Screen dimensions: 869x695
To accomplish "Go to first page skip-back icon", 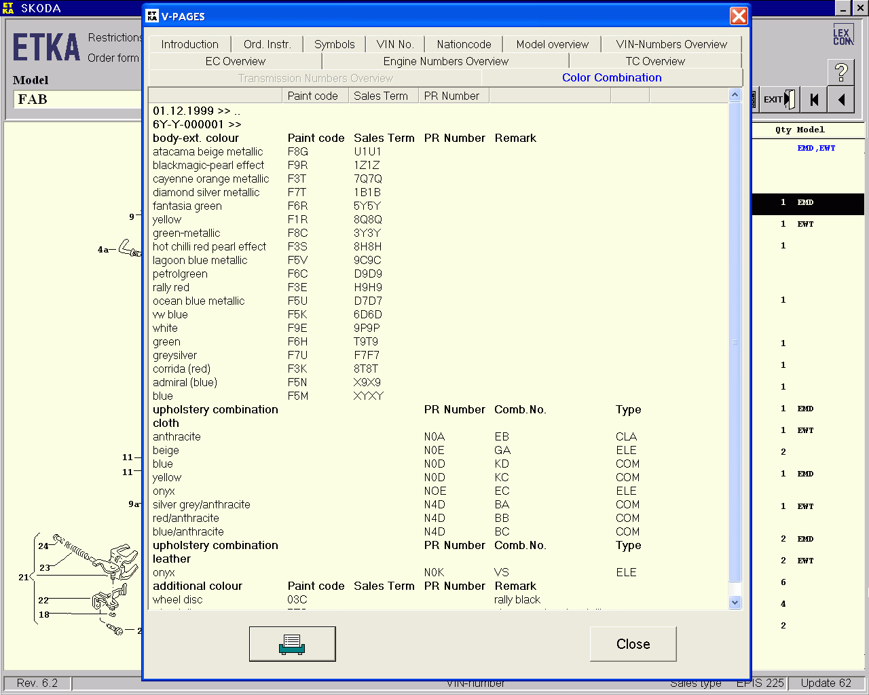I will coord(814,100).
